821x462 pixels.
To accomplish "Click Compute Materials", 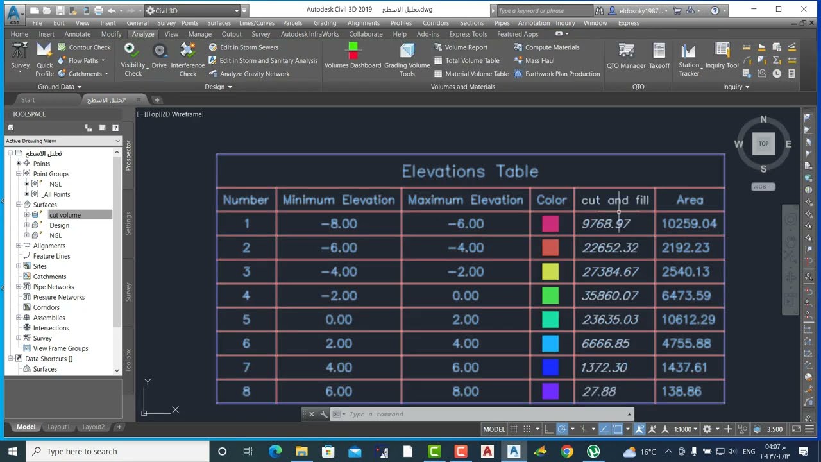I will point(546,47).
